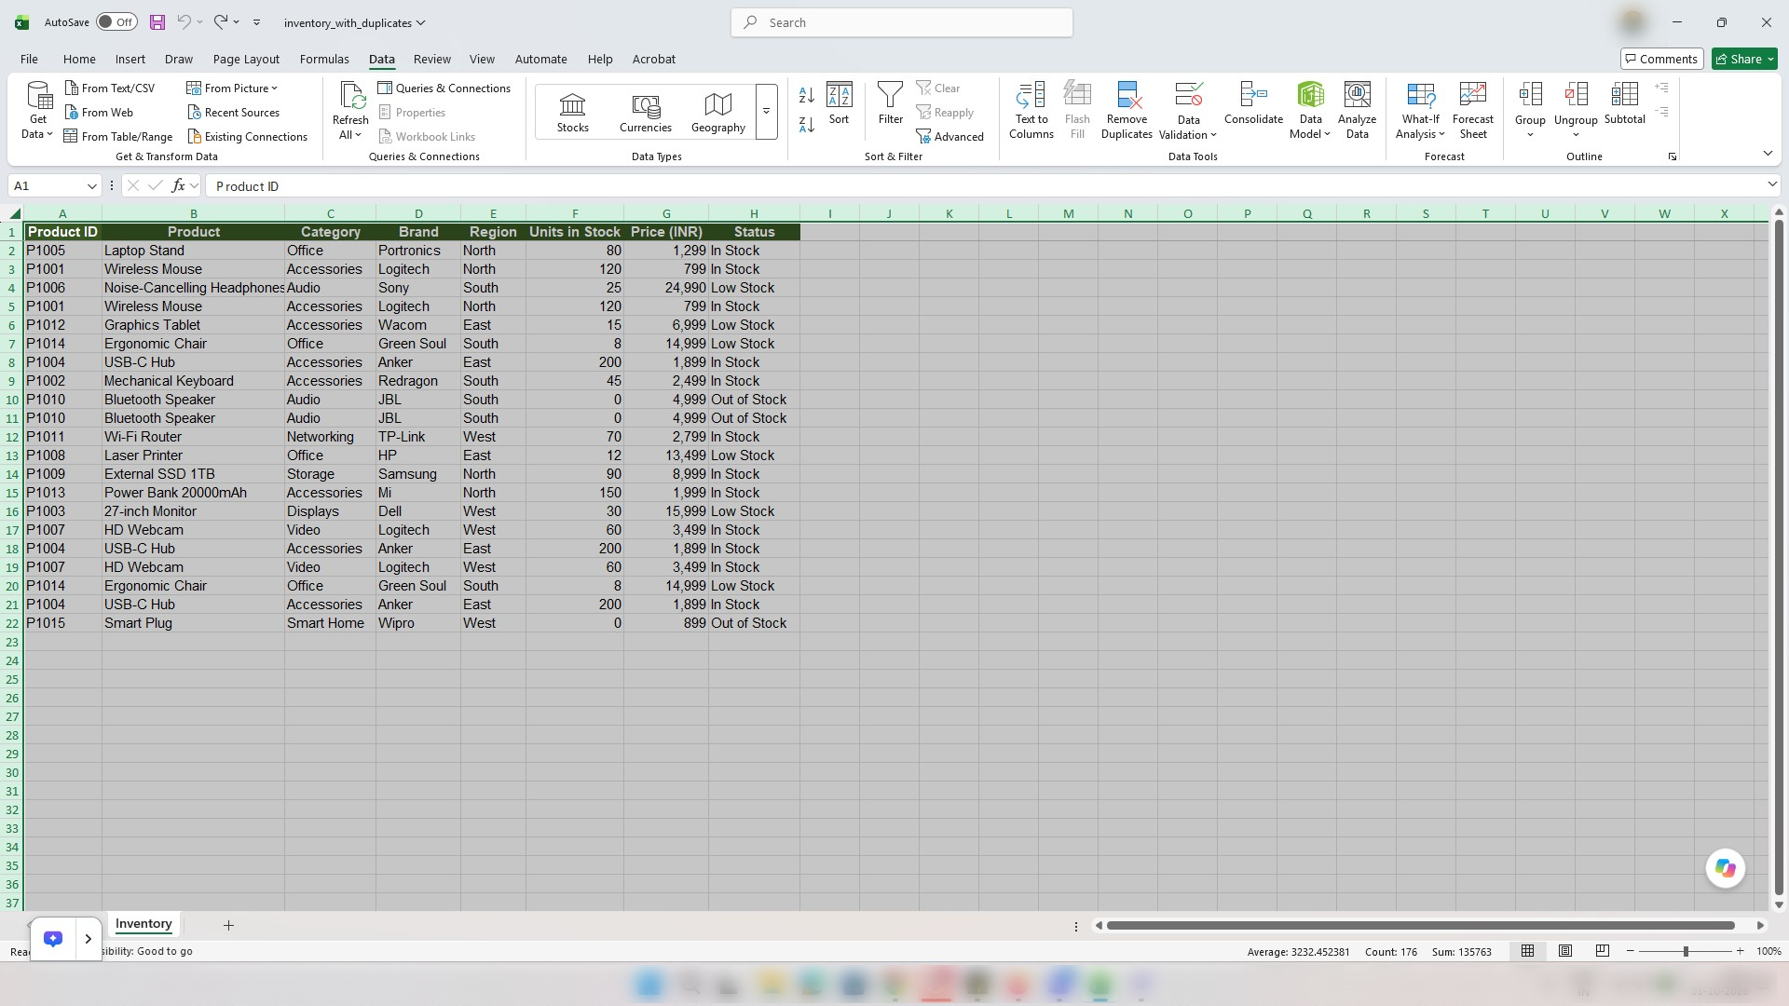Select Normal view in status bar
Viewport: 1789px width, 1006px height.
coord(1527,951)
